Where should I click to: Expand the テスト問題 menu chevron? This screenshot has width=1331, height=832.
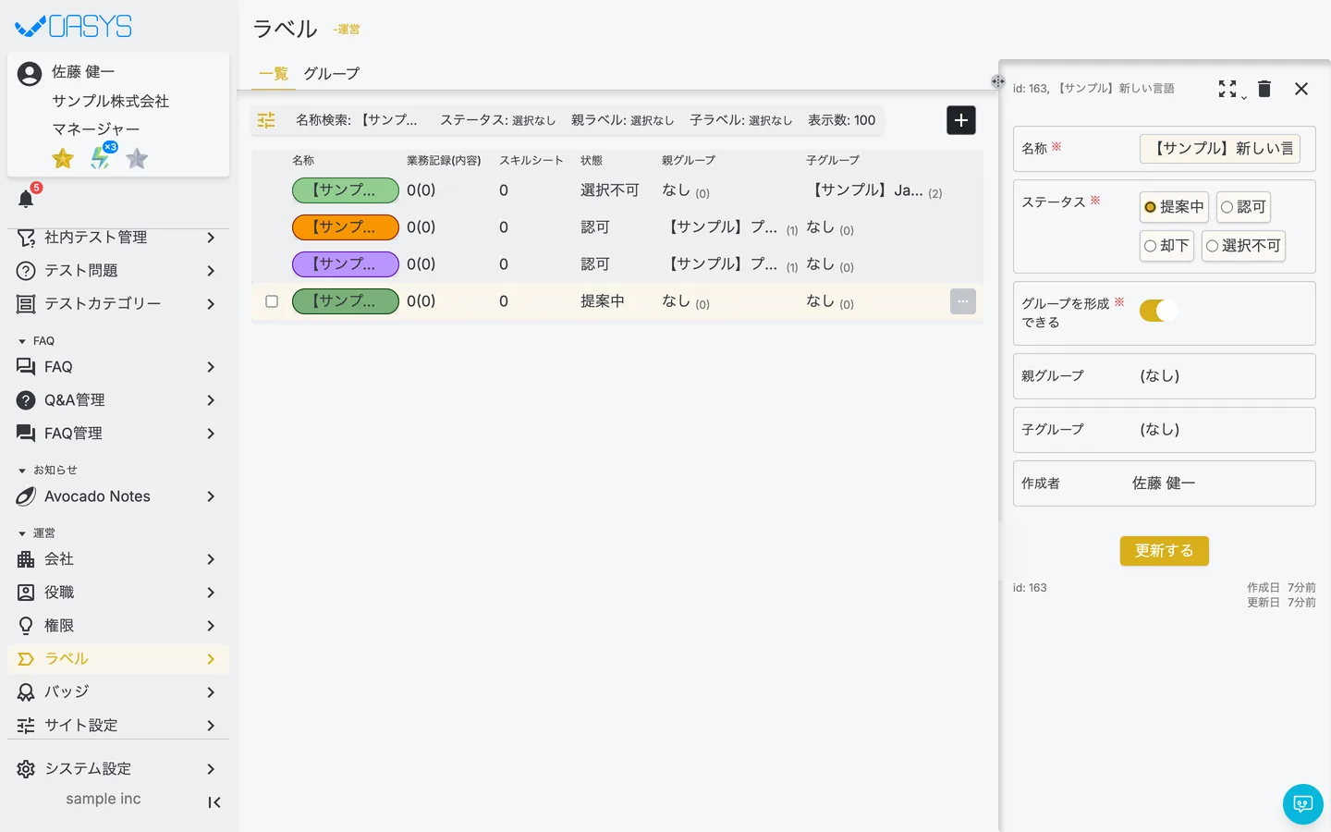pos(211,271)
